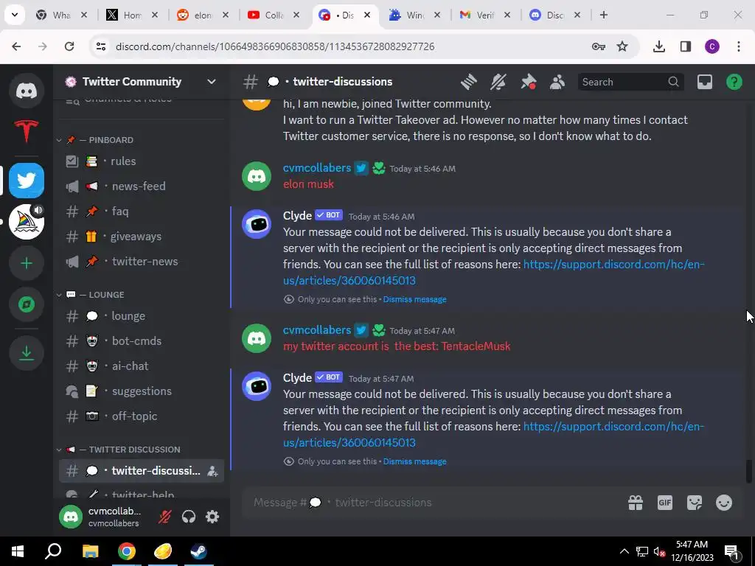This screenshot has width=755, height=566.
Task: Open Explore Discoverable Servers compass icon
Action: pyautogui.click(x=27, y=304)
